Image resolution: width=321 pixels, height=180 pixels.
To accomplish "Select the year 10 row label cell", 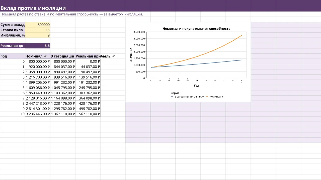I will click(13, 114).
